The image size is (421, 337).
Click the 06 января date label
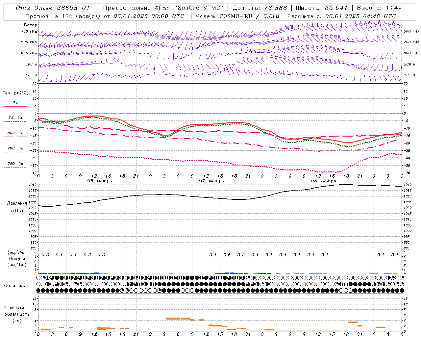tap(100, 181)
